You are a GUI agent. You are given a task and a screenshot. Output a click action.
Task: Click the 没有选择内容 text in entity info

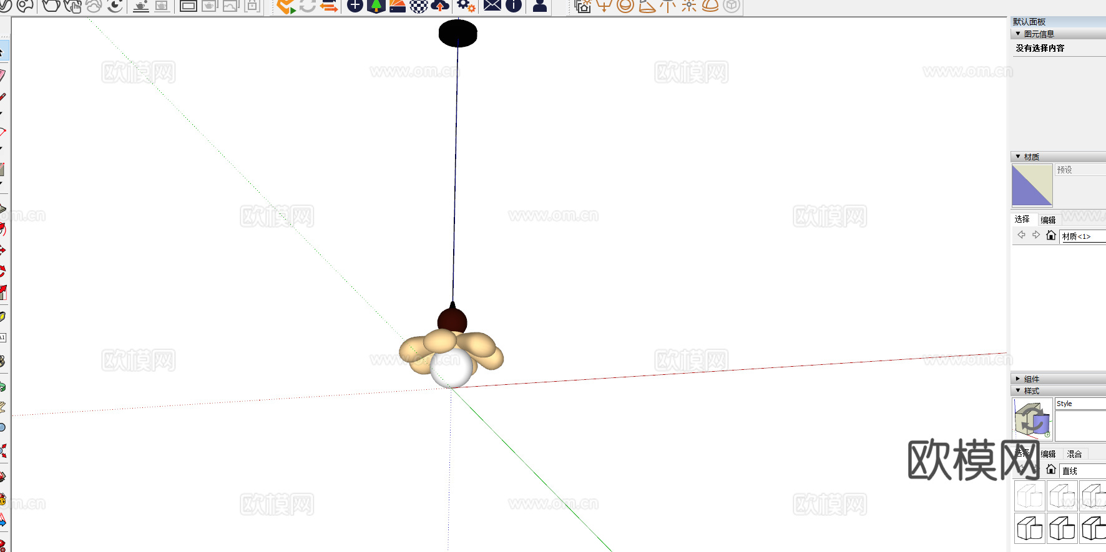point(1040,48)
